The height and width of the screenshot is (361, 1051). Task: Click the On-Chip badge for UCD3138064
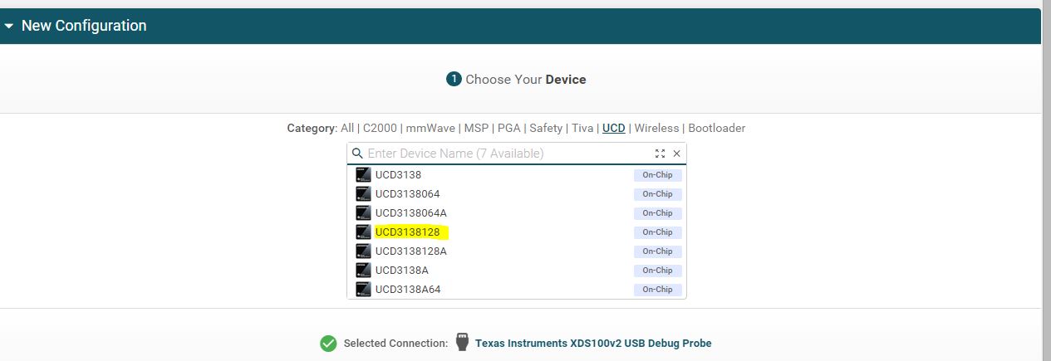coord(657,194)
